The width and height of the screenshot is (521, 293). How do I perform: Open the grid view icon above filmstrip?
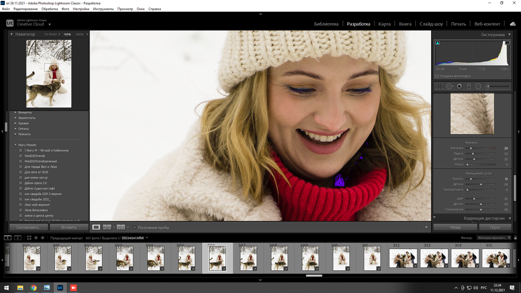(x=29, y=238)
